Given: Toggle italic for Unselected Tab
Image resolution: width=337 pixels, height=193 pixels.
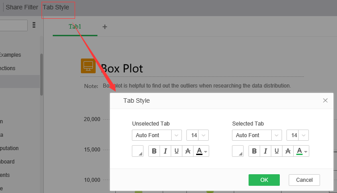Looking at the screenshot, I should 165,151.
